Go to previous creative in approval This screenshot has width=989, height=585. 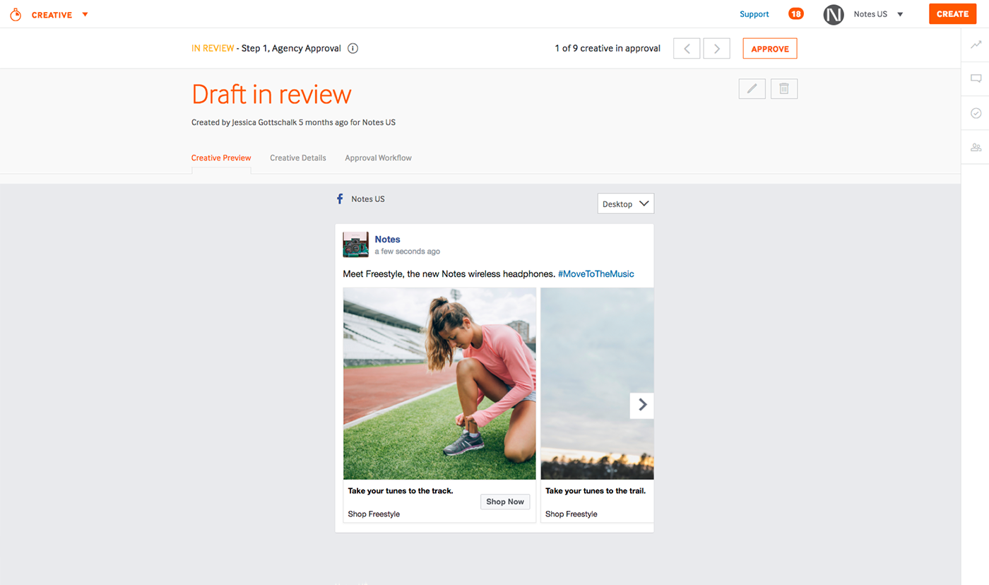click(x=687, y=49)
